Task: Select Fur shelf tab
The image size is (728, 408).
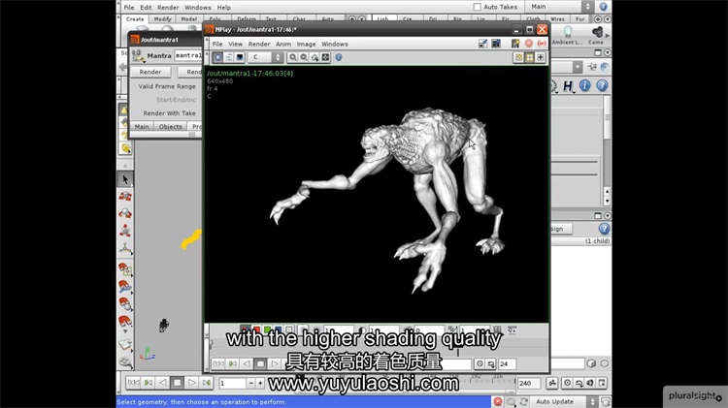Action: click(x=579, y=19)
